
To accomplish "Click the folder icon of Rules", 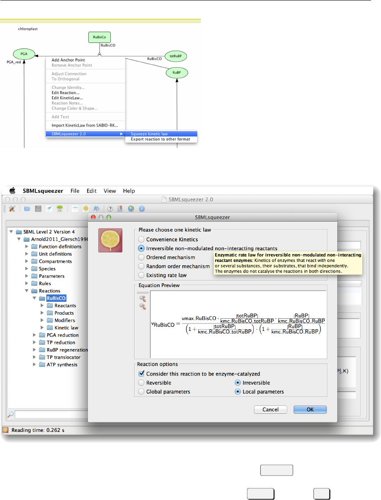I will coord(34,284).
